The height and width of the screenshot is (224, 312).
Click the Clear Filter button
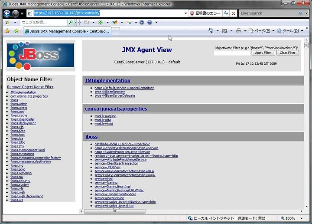[288, 53]
